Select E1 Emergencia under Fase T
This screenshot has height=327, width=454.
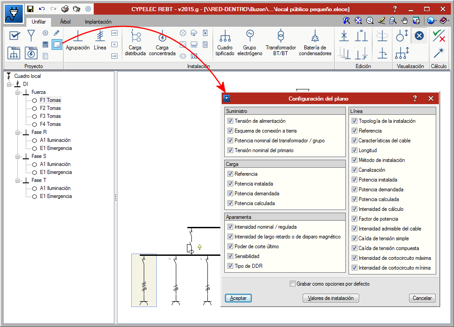(x=56, y=196)
